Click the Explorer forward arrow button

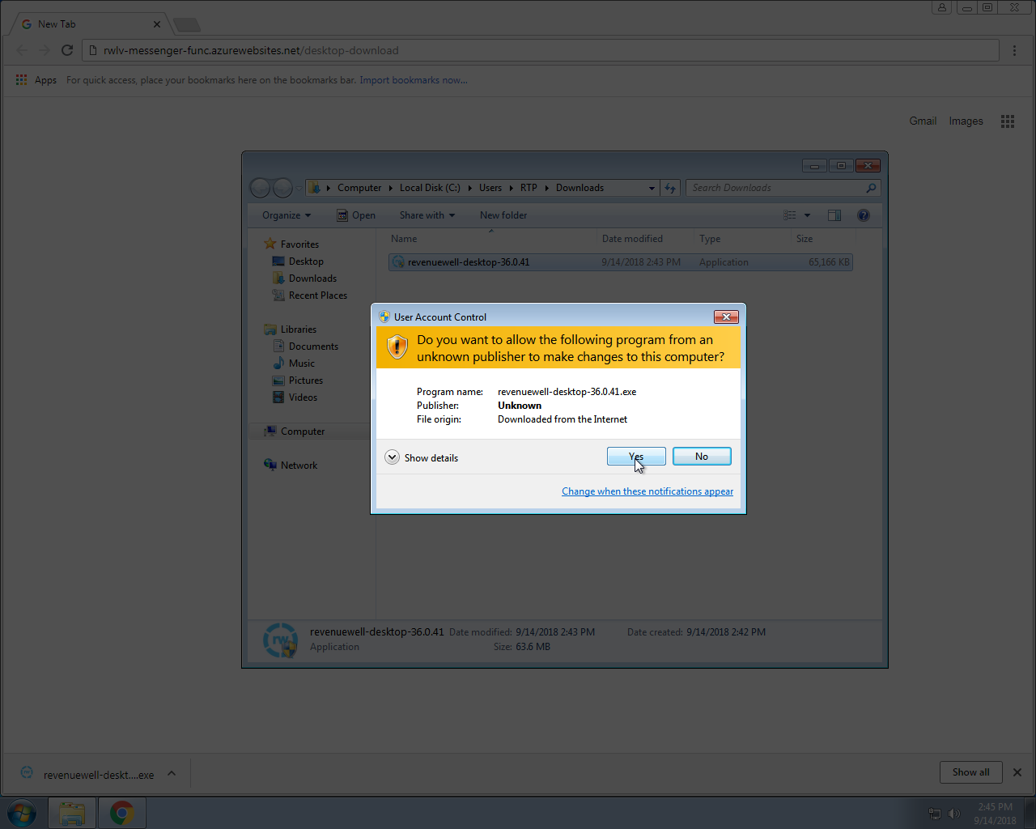coord(282,188)
